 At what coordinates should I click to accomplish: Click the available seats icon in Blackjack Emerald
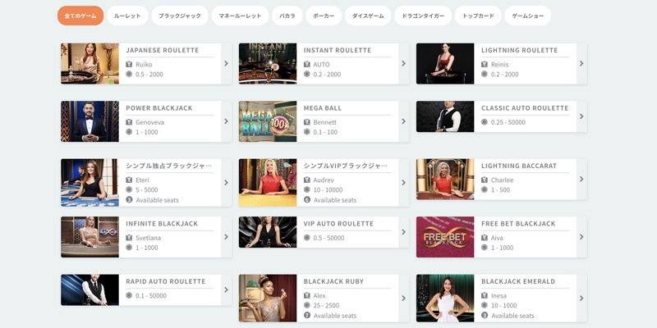(x=485, y=315)
